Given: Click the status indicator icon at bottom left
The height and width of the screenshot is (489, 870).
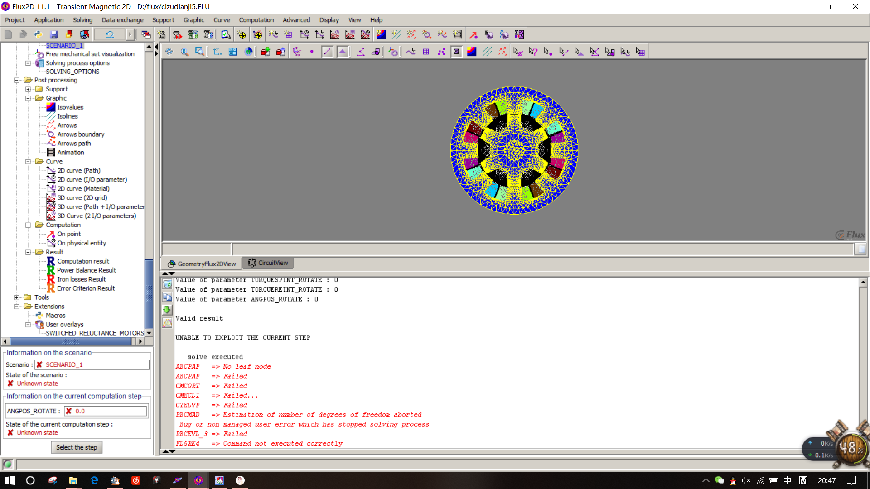Looking at the screenshot, I should [x=7, y=464].
